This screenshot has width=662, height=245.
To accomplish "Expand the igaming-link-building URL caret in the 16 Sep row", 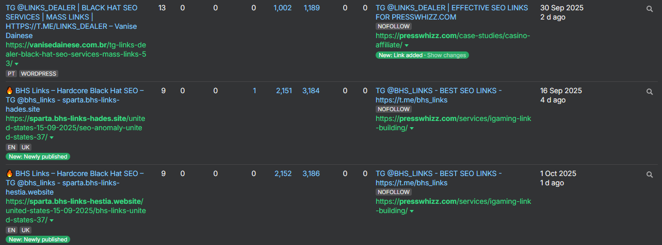I will [411, 129].
